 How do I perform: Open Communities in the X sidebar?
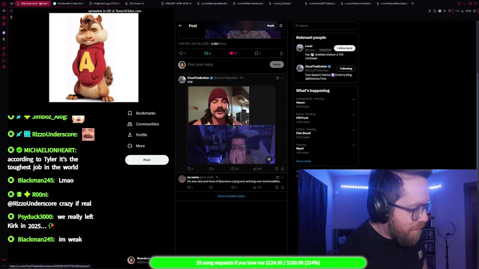click(x=143, y=124)
